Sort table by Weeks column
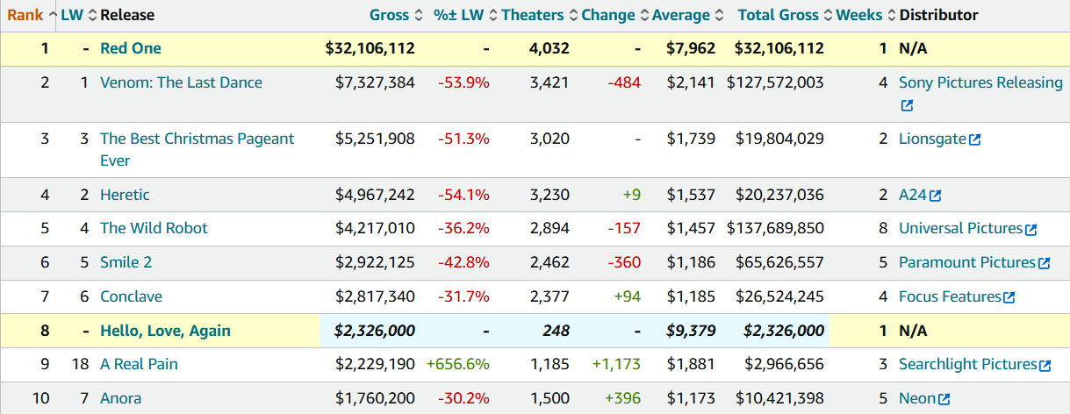Viewport: 1070px width, 414px height. tap(859, 15)
